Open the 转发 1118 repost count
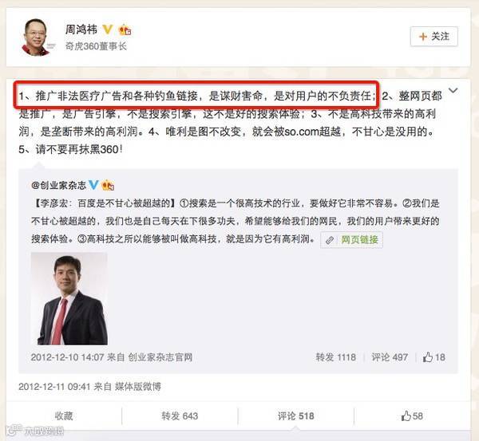 [336, 357]
